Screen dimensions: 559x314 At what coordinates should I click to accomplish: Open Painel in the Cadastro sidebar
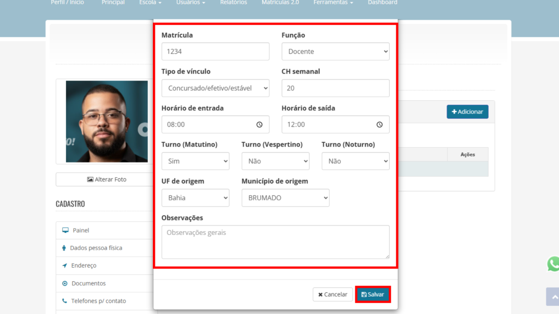coord(81,231)
